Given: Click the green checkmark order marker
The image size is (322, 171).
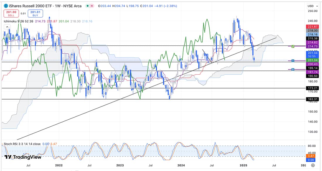Looking at the screenshot, I should (x=293, y=46).
